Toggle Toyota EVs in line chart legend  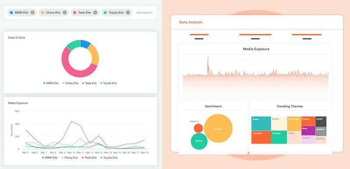108,158
